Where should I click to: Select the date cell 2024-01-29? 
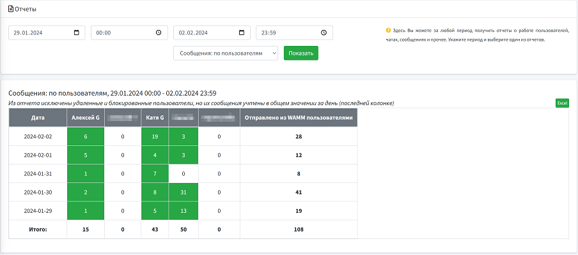click(38, 211)
